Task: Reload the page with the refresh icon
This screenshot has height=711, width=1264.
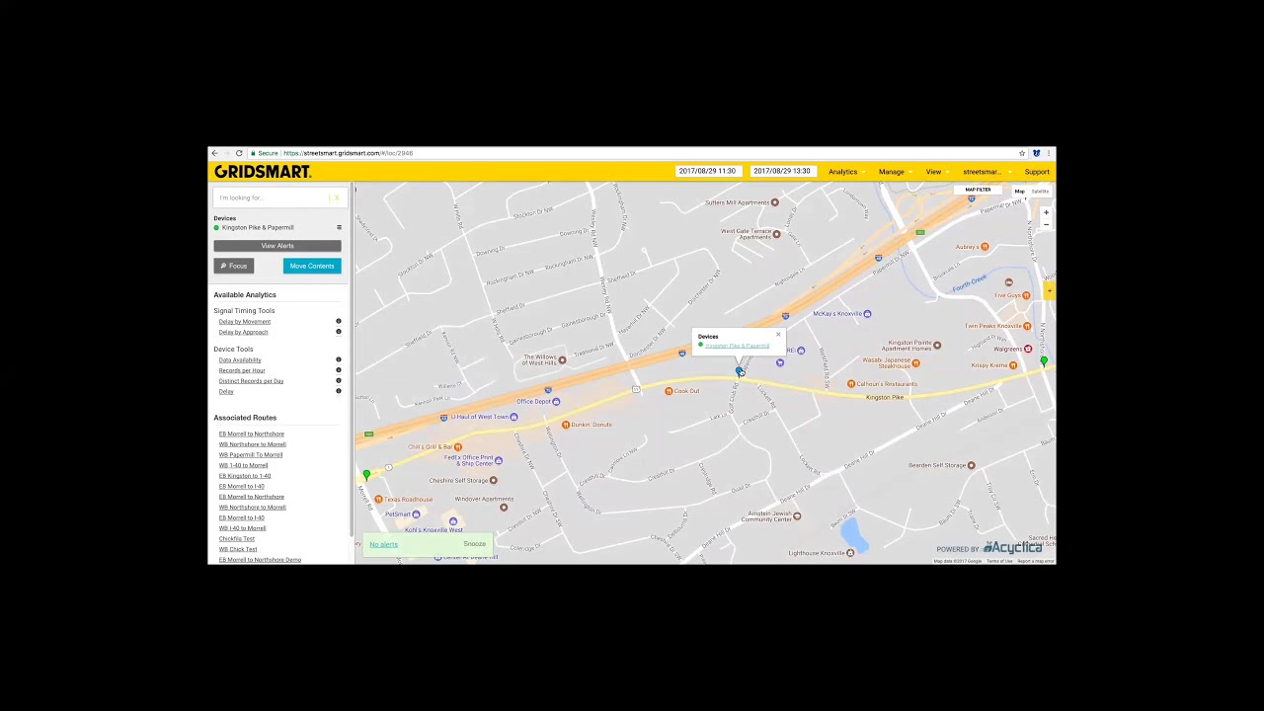Action: 238,153
